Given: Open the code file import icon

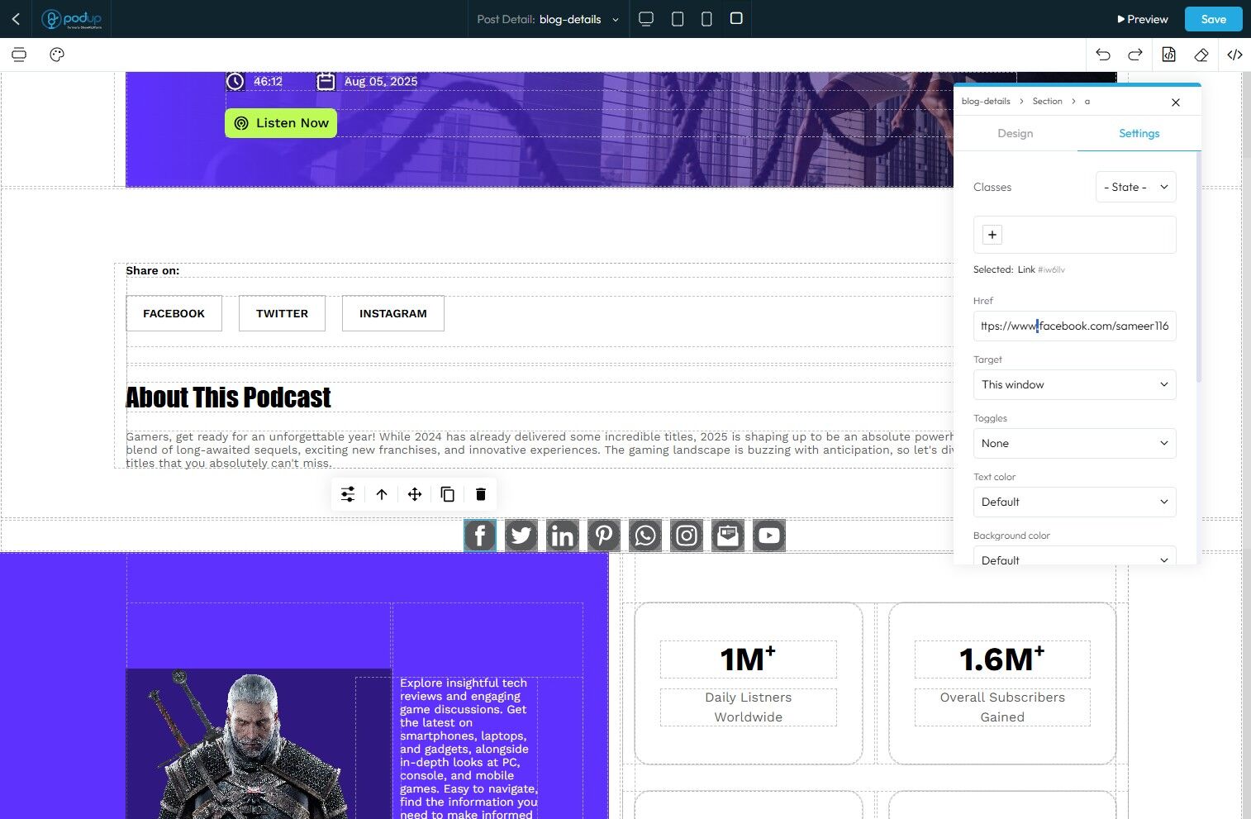Looking at the screenshot, I should (1168, 55).
